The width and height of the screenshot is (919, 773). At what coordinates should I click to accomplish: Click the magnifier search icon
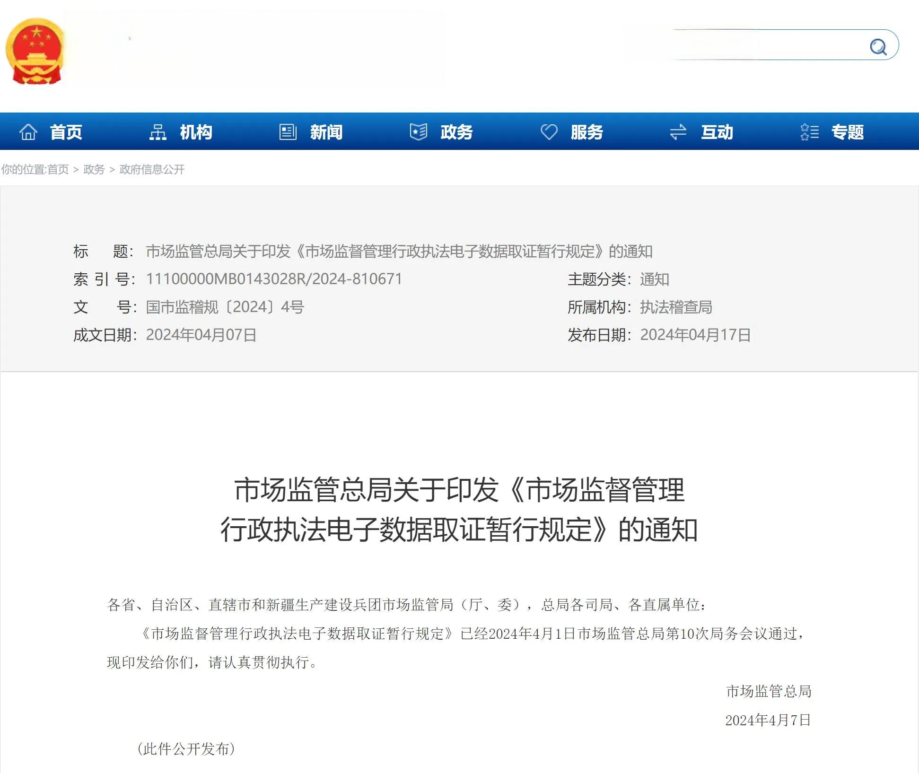pos(878,47)
